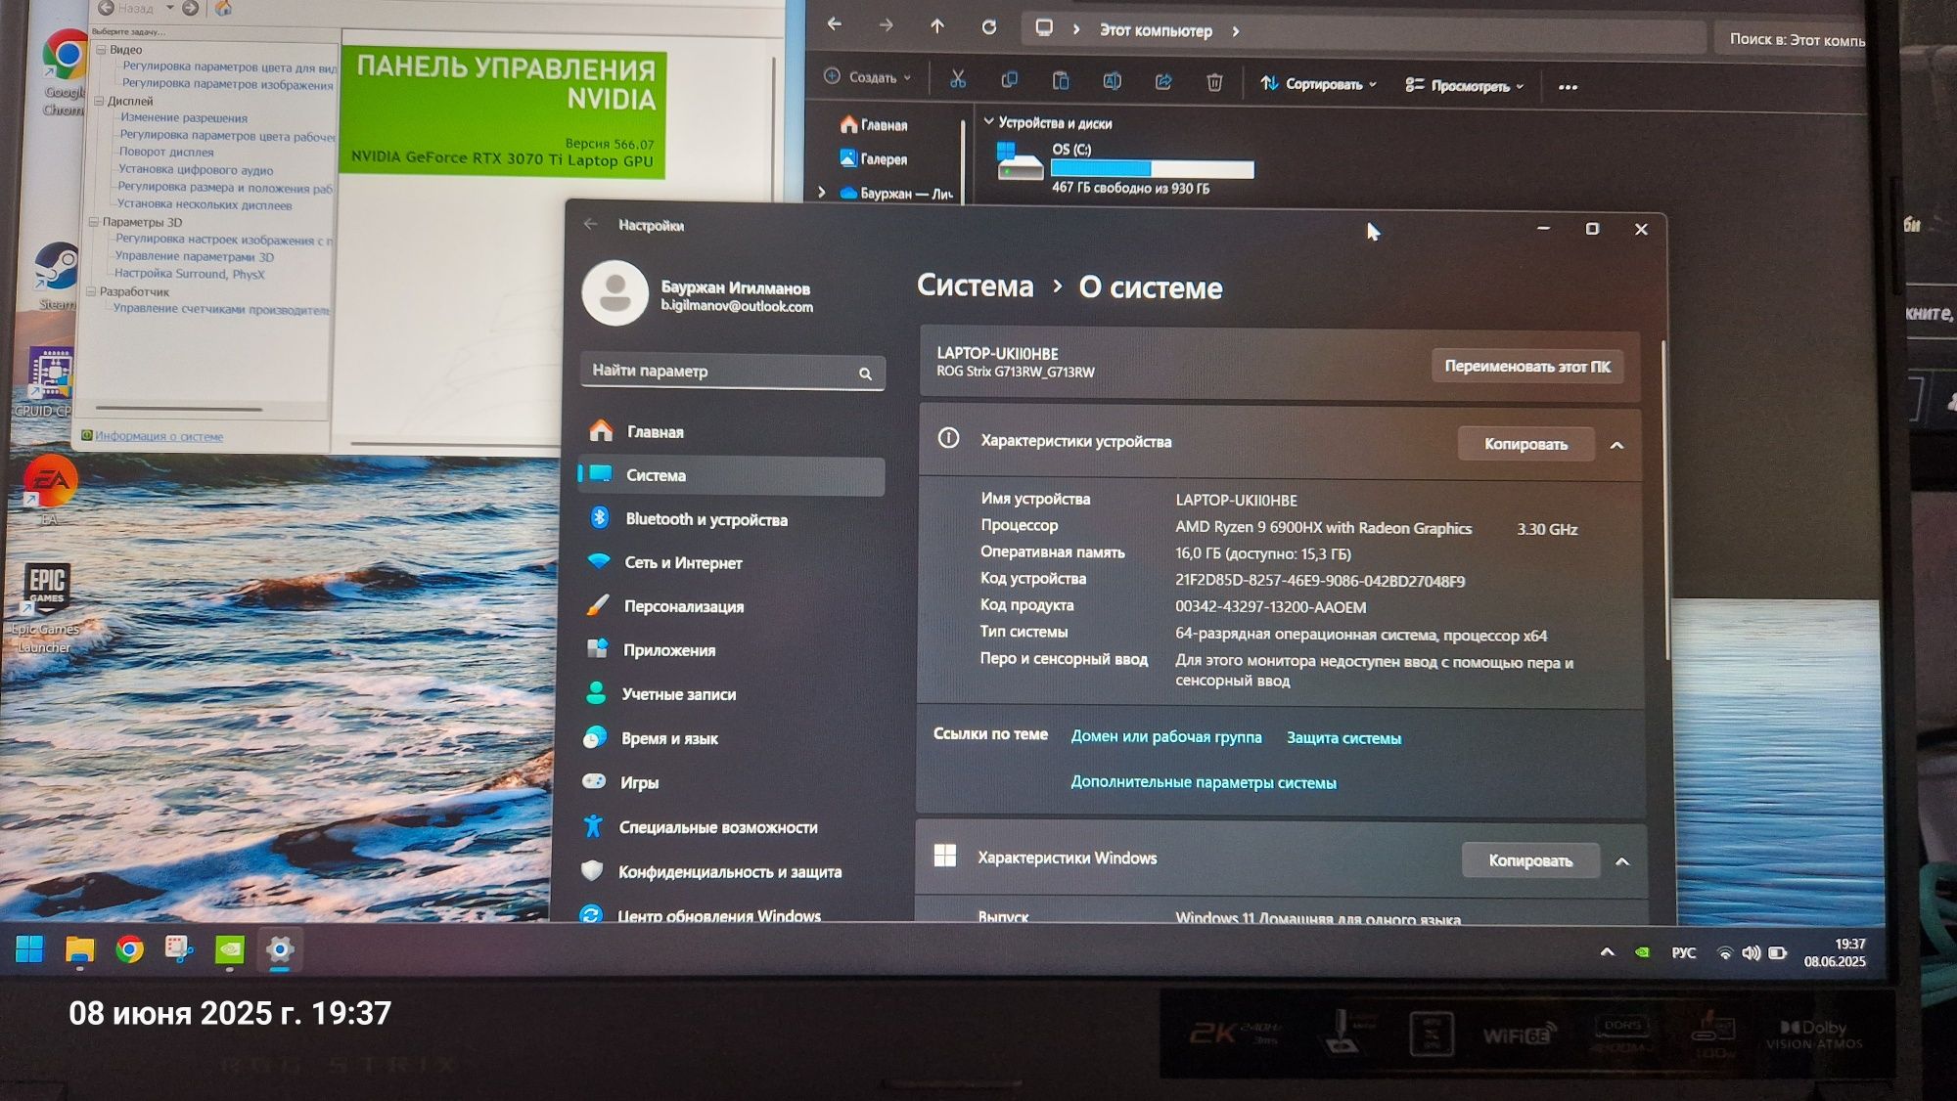Open the Главная page in Settings sidebar
Viewport: 1957px width, 1101px height.
point(731,431)
